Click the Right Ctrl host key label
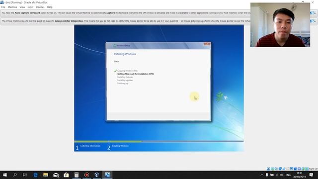Screen dimensions: 318x179 tap(314, 169)
